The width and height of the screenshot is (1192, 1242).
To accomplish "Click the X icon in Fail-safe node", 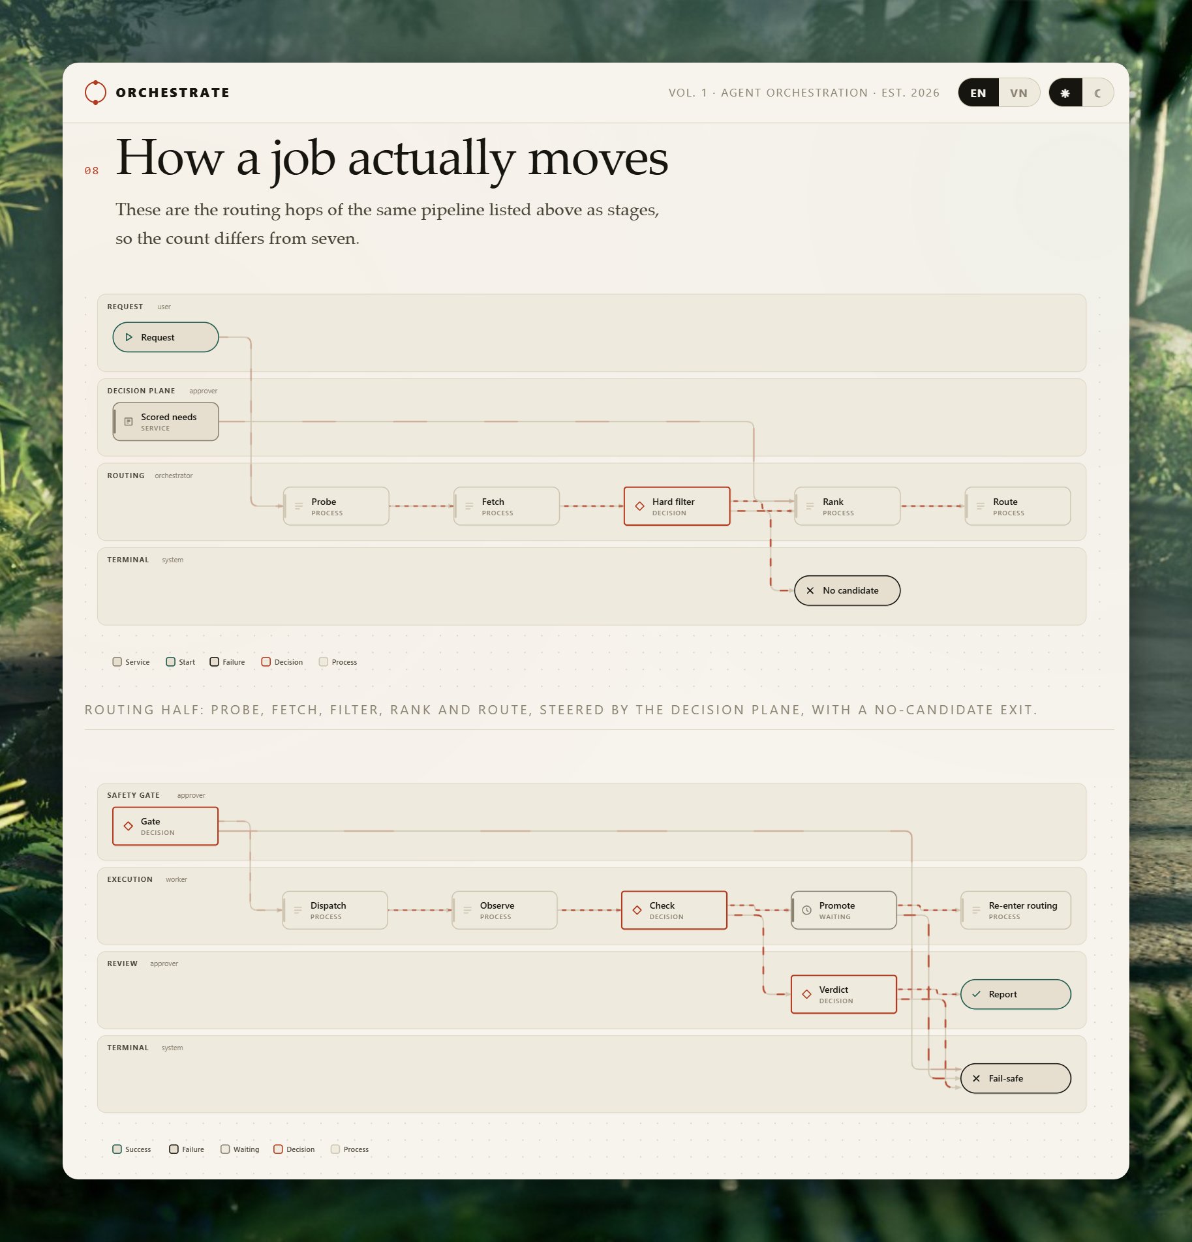I will point(976,1078).
